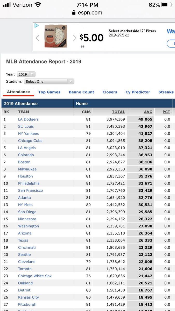175x311 pixels.
Task: Tap the pizza product image in ad
Action: 56,36
